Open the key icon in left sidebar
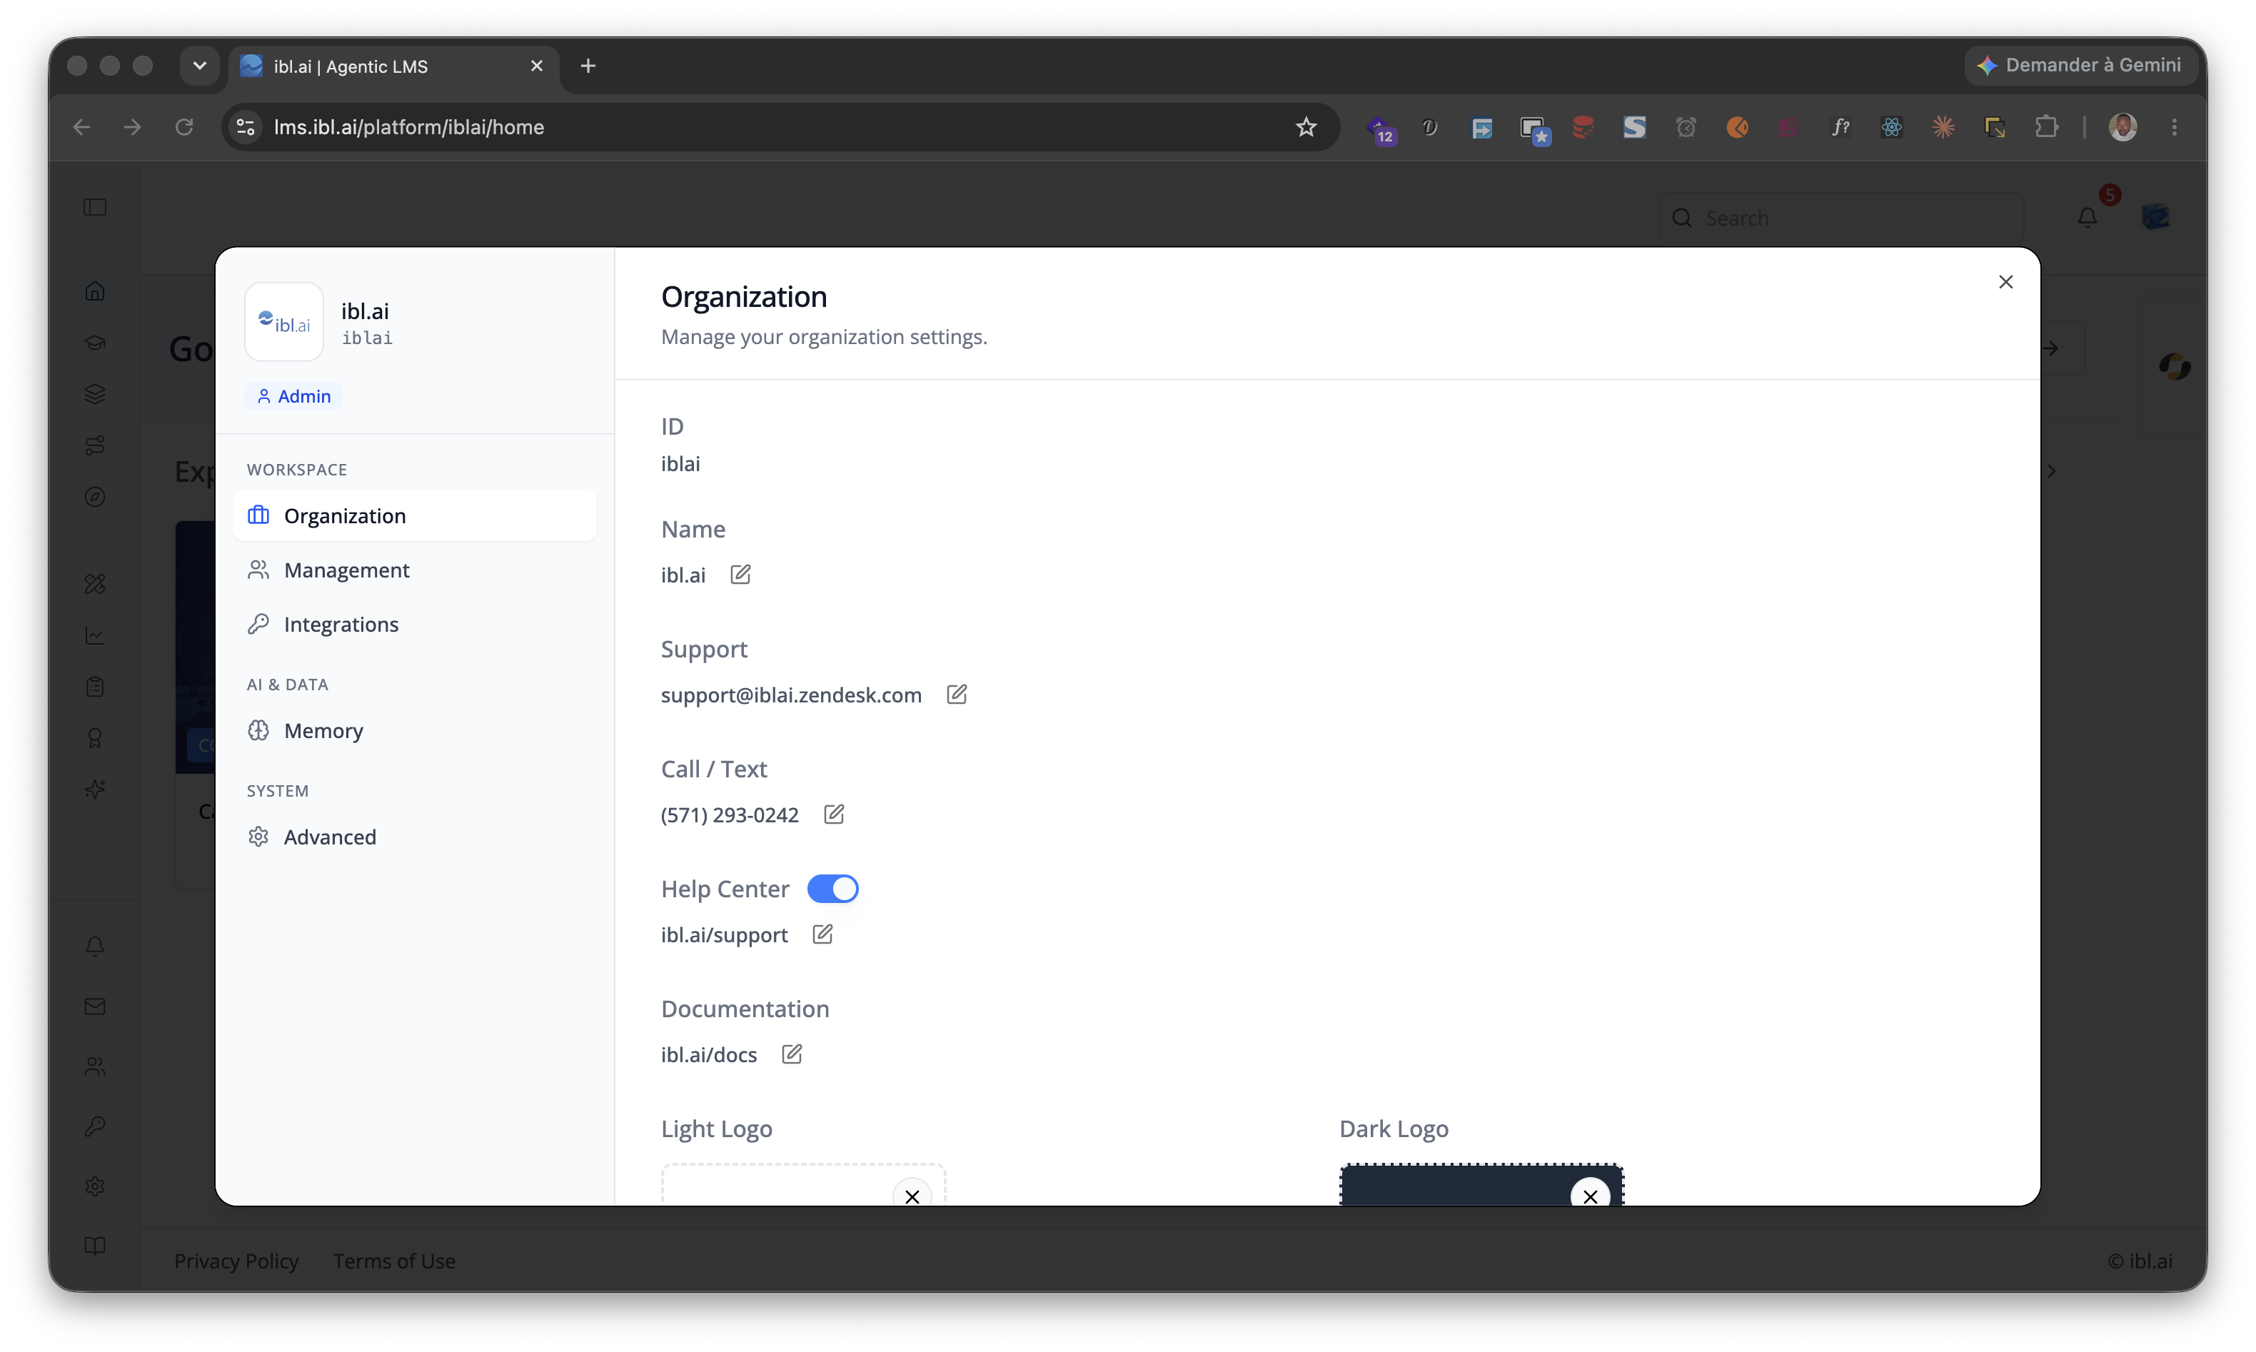This screenshot has width=2256, height=1352. pos(95,1127)
